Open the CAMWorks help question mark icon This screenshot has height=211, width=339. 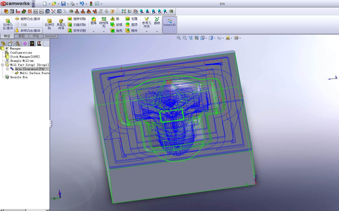112,11
